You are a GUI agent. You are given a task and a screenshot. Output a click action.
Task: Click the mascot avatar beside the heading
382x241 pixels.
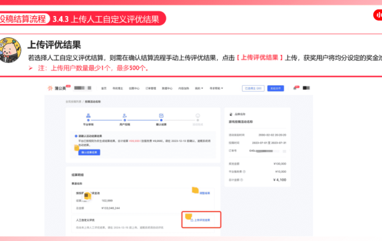[x=9, y=50]
